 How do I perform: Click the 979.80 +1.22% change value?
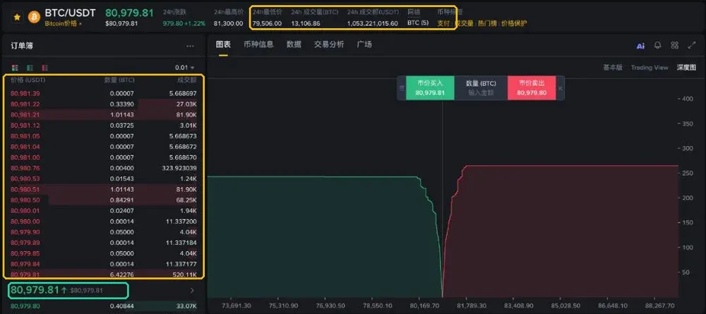(184, 23)
